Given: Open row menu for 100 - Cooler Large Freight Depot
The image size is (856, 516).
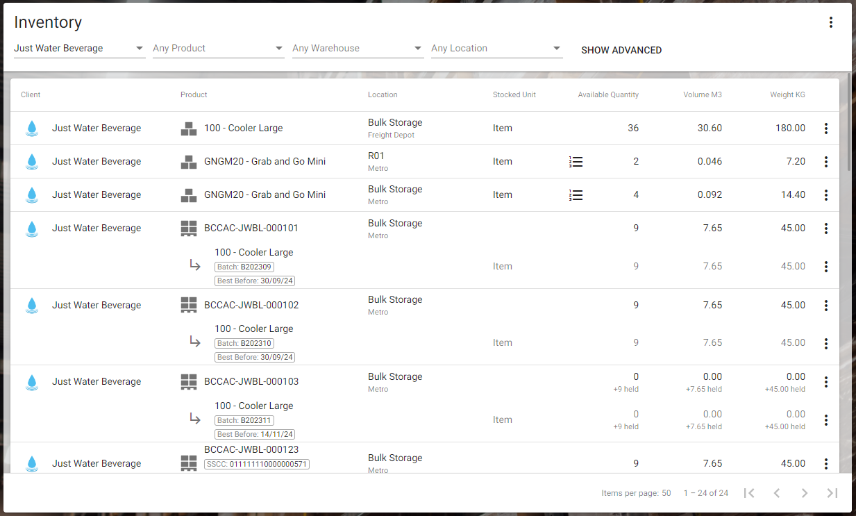Looking at the screenshot, I should tap(825, 128).
